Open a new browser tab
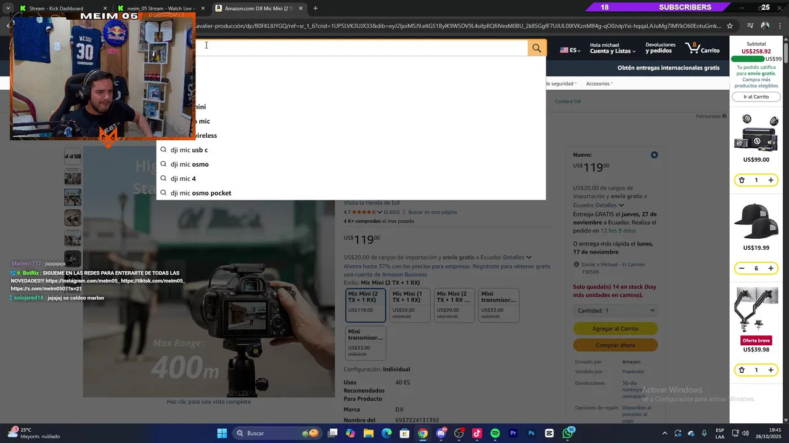This screenshot has height=443, width=789. (x=316, y=8)
